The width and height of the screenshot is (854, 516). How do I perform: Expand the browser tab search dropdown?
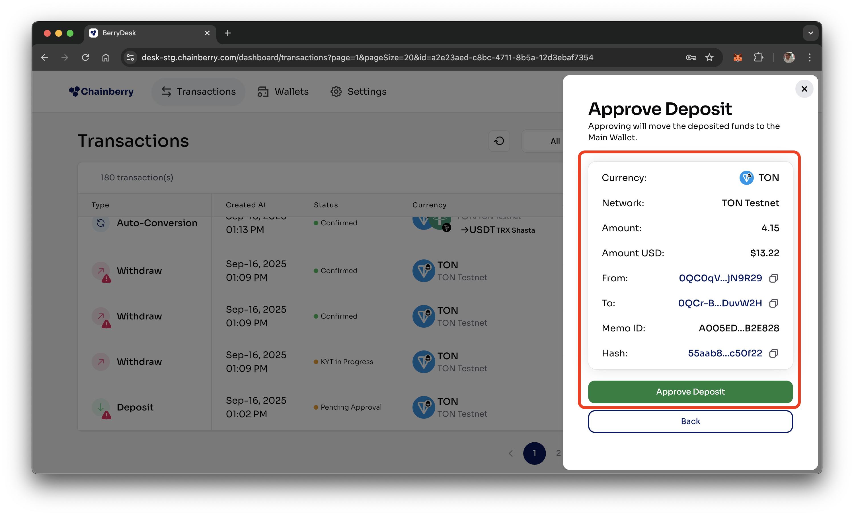810,33
